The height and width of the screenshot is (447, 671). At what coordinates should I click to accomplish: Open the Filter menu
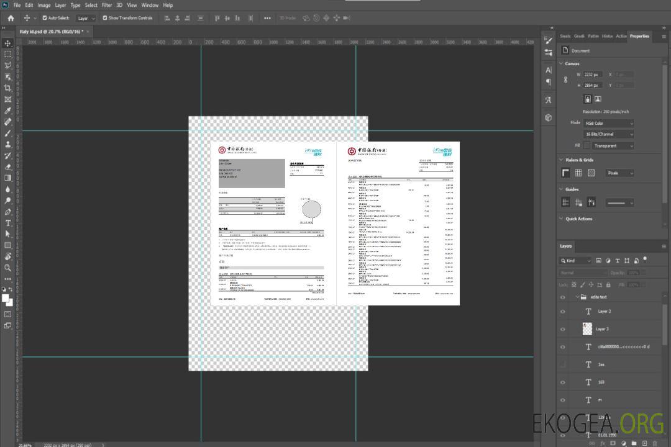tap(107, 5)
